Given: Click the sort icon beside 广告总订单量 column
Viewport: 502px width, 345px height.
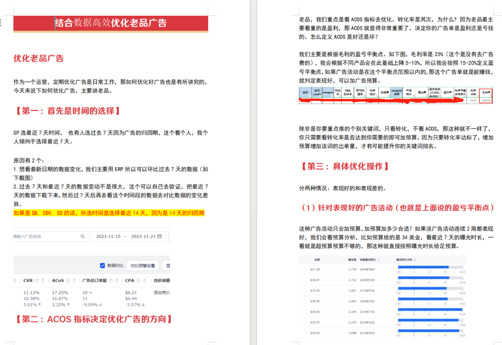Looking at the screenshot, I should [118, 280].
